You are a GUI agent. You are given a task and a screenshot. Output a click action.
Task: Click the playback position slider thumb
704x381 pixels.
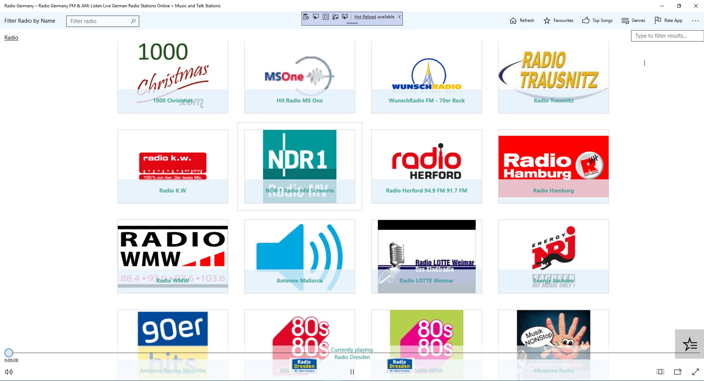tap(9, 353)
